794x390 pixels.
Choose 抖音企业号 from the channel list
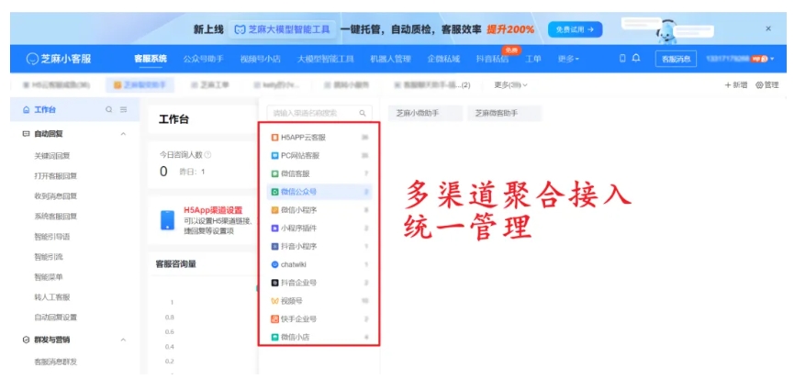coord(298,283)
